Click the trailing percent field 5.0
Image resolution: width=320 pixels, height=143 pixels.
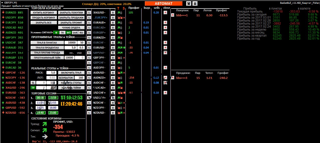tap(71, 48)
